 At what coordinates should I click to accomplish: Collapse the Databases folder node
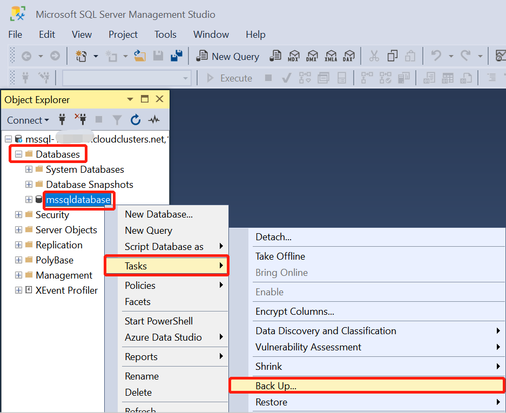pyautogui.click(x=19, y=154)
